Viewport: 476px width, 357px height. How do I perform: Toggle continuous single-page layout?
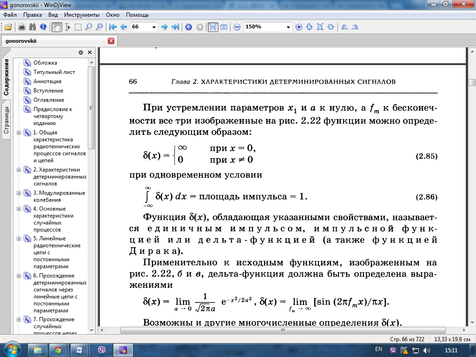213,27
